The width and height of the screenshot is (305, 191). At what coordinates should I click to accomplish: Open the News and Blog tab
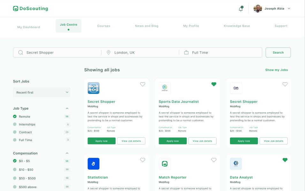[147, 26]
